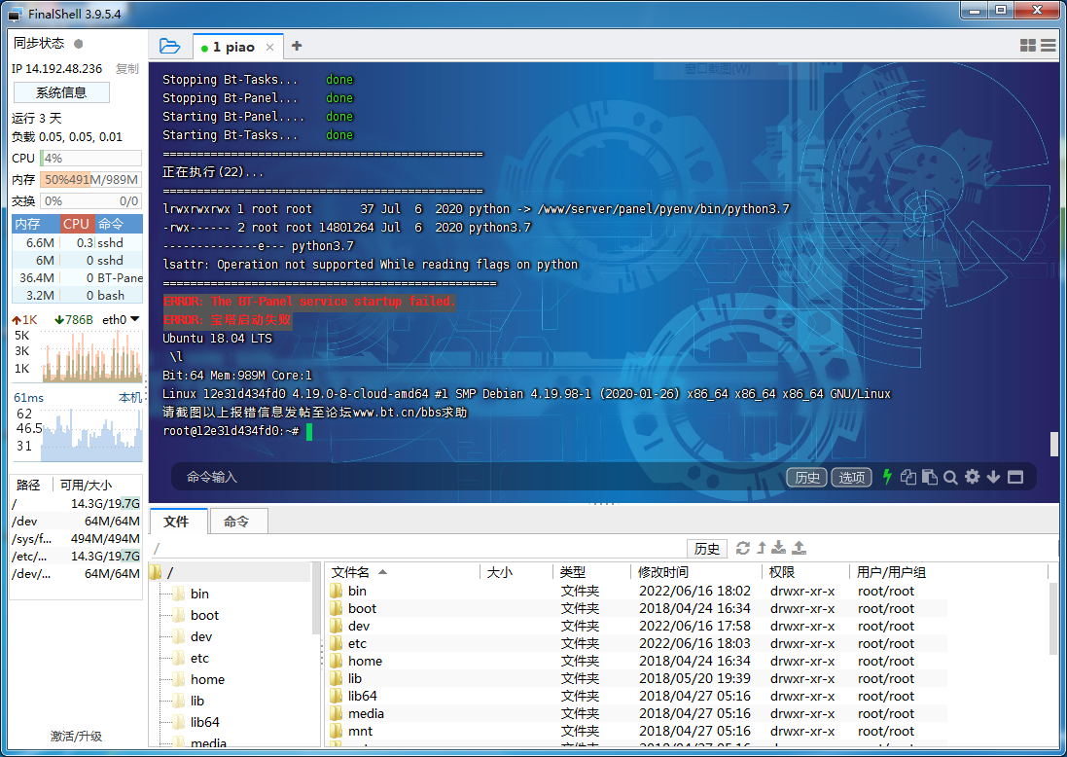Click the green lightning quick command icon
The image size is (1067, 757).
click(x=887, y=477)
